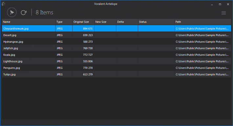
Task: Click the 613 279 size value
Action: tap(88, 74)
